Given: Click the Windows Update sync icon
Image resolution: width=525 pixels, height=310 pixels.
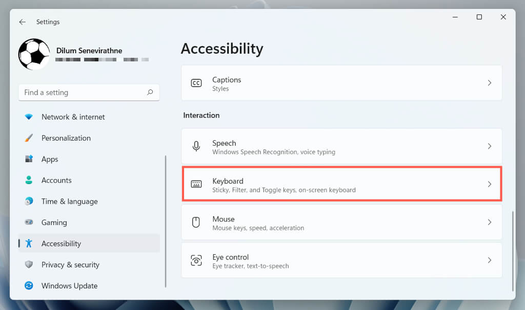Looking at the screenshot, I should click(29, 286).
